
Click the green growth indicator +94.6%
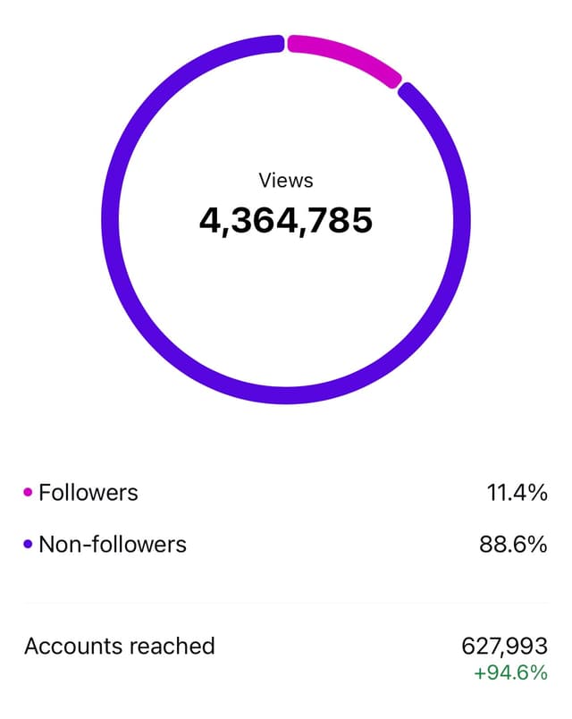pos(509,669)
